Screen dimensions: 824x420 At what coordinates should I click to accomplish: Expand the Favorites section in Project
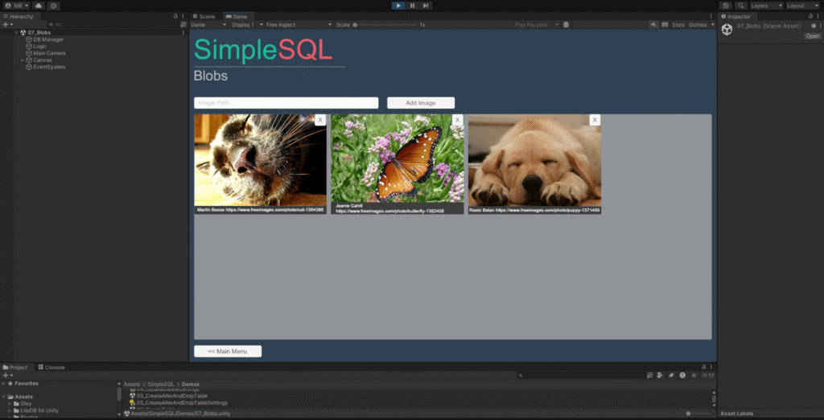[x=4, y=384]
